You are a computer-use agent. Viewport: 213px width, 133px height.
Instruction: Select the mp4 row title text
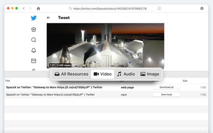coord(50,95)
